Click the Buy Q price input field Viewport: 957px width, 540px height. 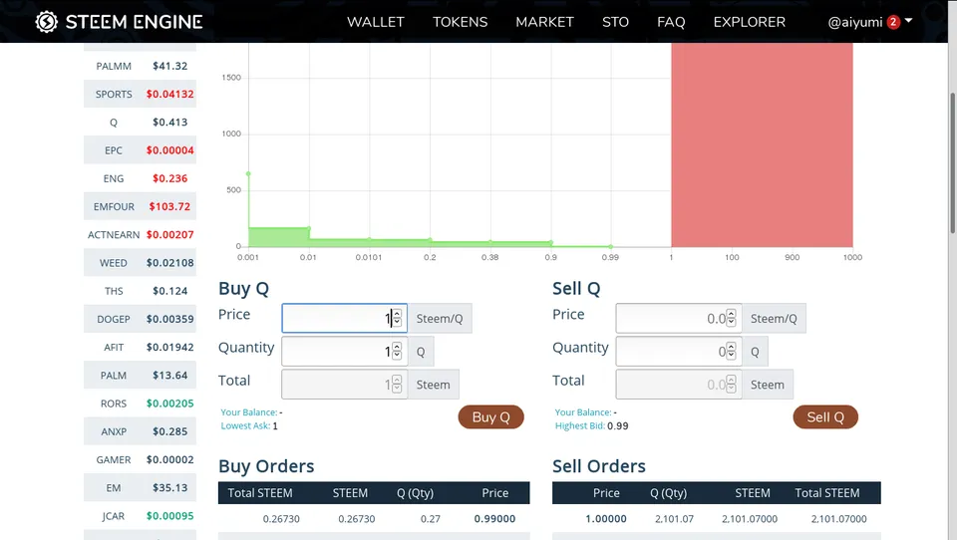click(x=344, y=318)
